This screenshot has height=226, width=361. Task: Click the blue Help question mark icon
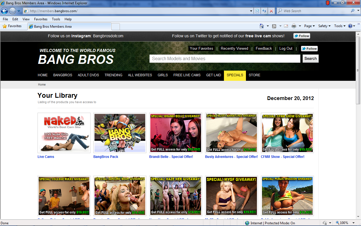click(350, 26)
